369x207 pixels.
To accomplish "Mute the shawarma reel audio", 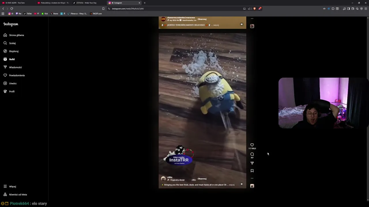I will coord(242,24).
